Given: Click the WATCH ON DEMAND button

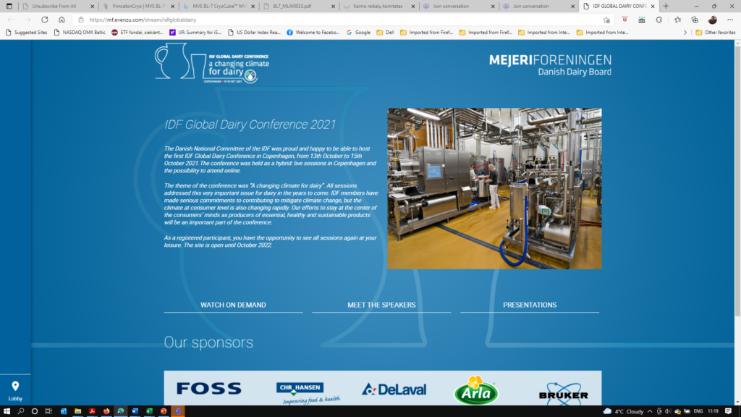Looking at the screenshot, I should pyautogui.click(x=233, y=305).
